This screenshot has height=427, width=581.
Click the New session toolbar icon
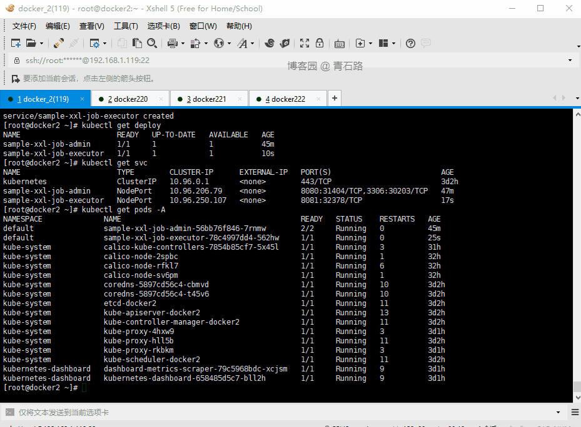tap(16, 43)
